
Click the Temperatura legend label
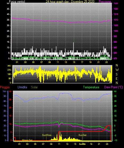(x=91, y=87)
